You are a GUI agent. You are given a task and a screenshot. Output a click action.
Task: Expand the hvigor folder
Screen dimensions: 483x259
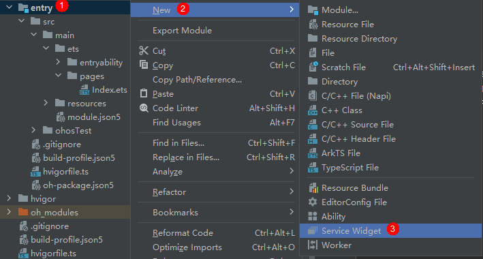9,198
